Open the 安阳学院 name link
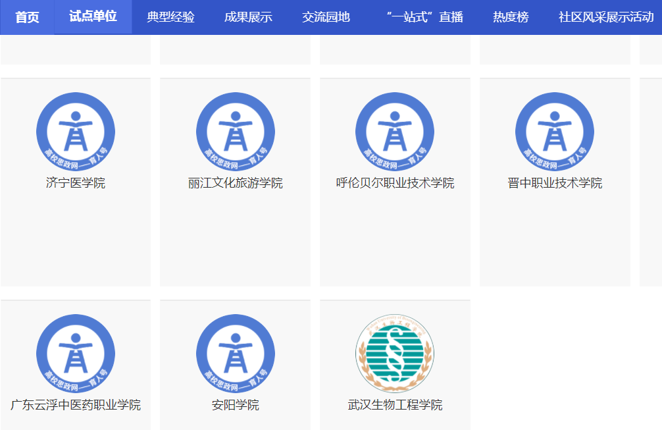 tap(236, 405)
